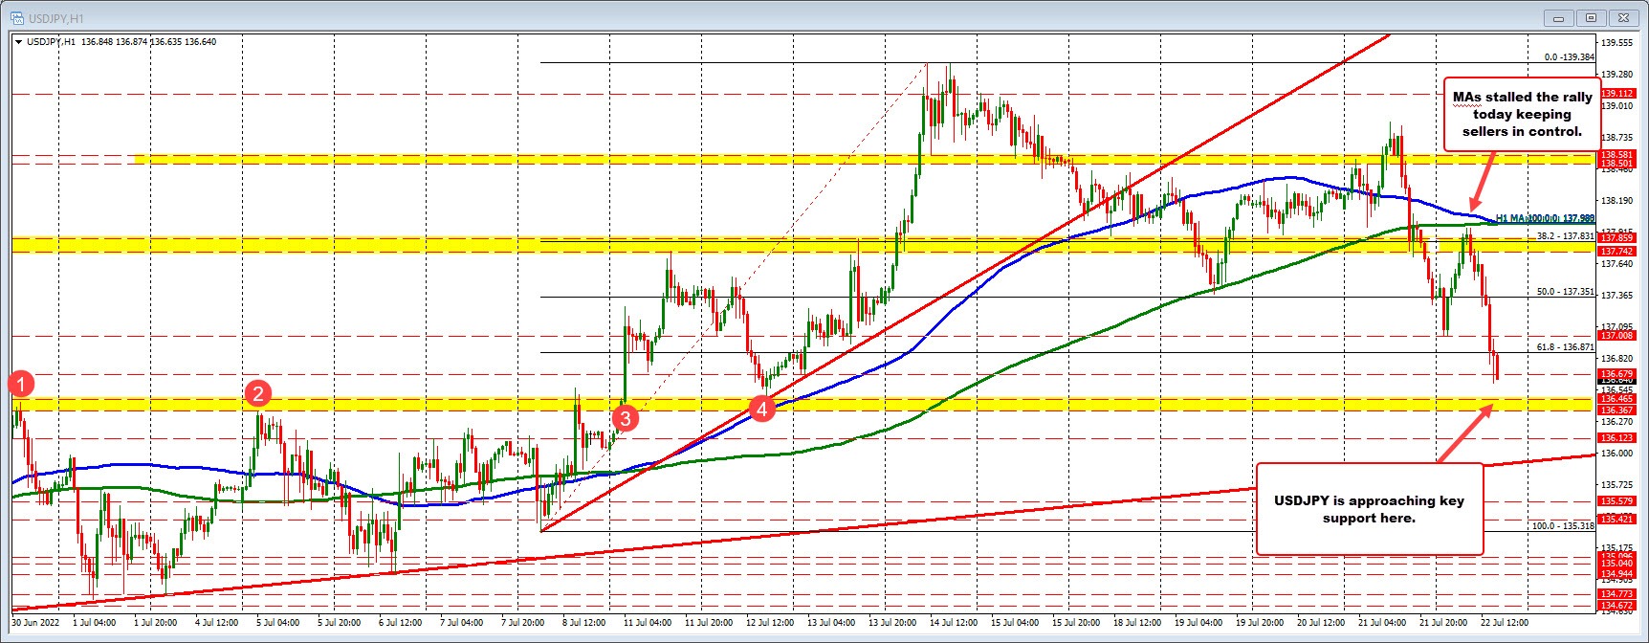Click the 134.672 red price label
Screen dimensions: 1649x643
1618,606
